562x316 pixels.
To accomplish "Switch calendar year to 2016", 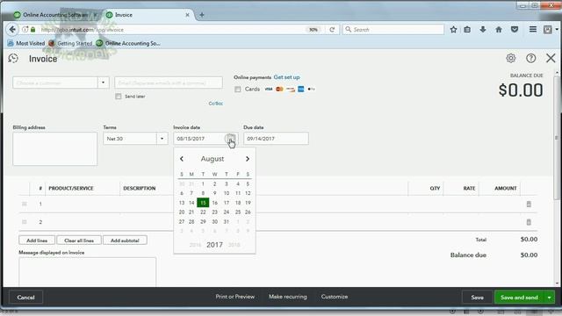I will coord(195,245).
